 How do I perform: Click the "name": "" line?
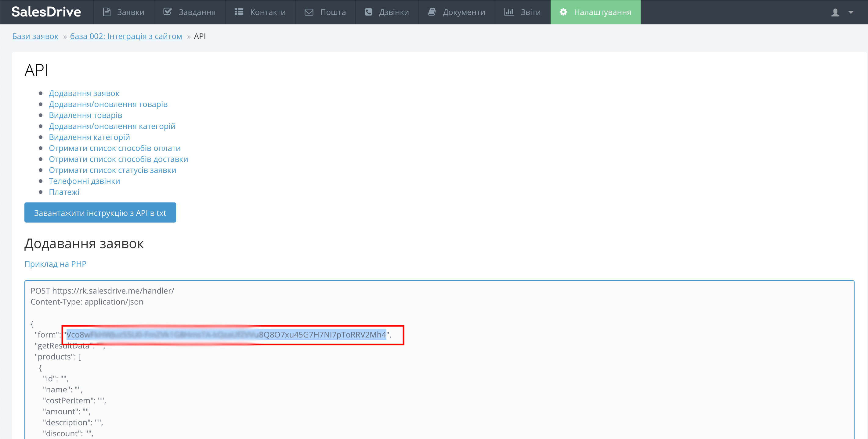click(63, 390)
